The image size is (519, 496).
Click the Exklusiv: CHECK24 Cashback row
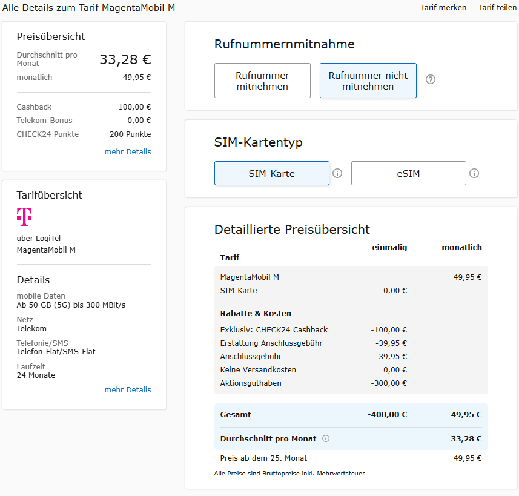pos(274,329)
